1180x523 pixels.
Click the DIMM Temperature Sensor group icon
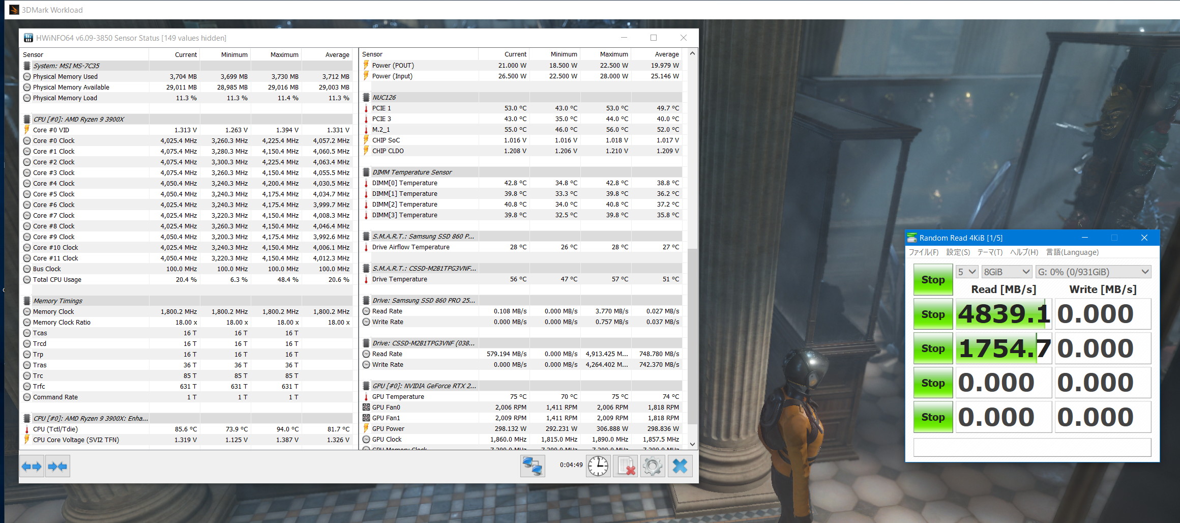(366, 172)
